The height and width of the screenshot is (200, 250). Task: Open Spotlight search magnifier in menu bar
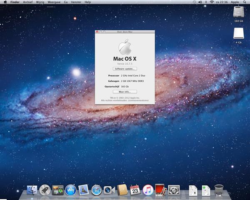point(245,2)
